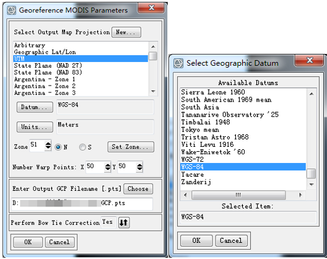Confirm MODIS parameters with OK
The height and width of the screenshot is (259, 327).
pos(28,242)
